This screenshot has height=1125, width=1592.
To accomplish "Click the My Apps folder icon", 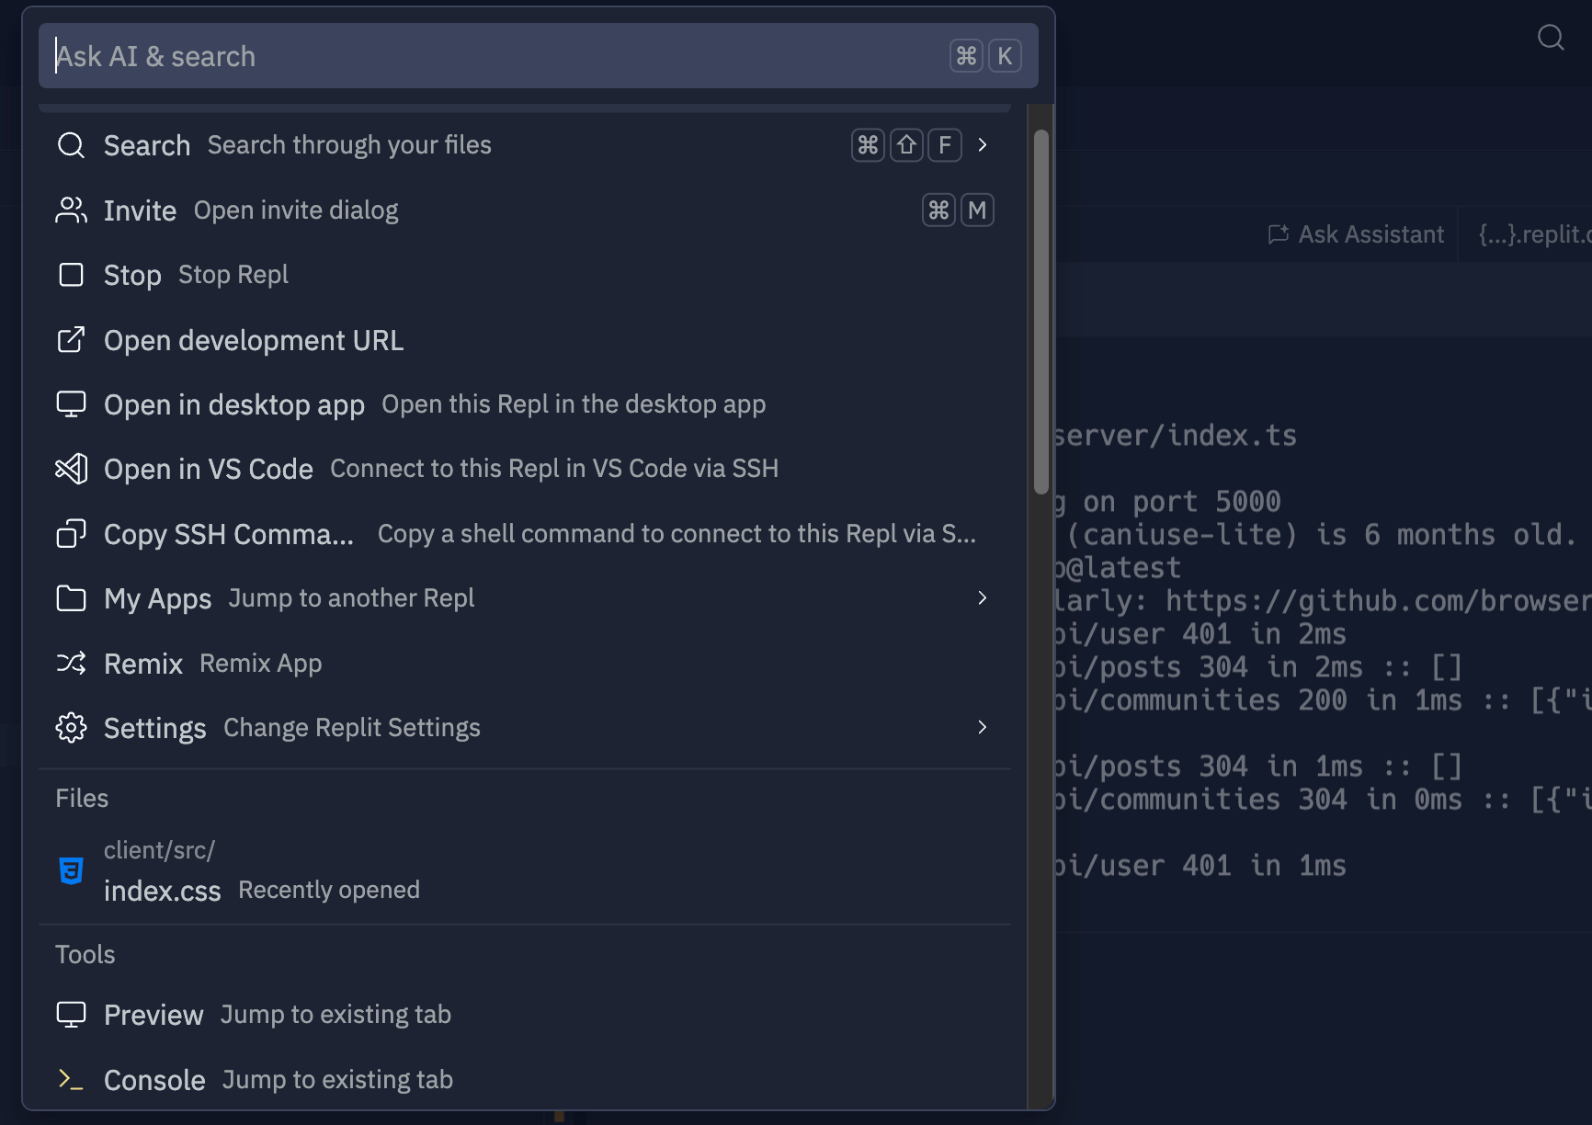I will click(x=71, y=598).
